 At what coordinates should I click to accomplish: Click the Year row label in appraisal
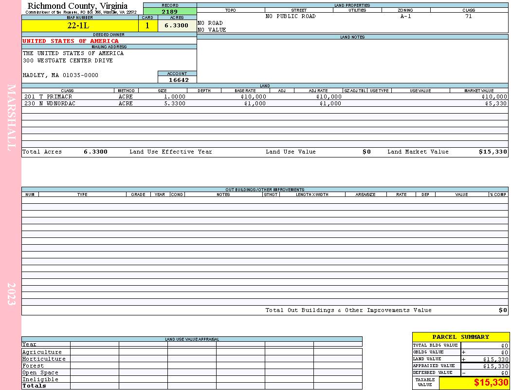pyautogui.click(x=29, y=344)
